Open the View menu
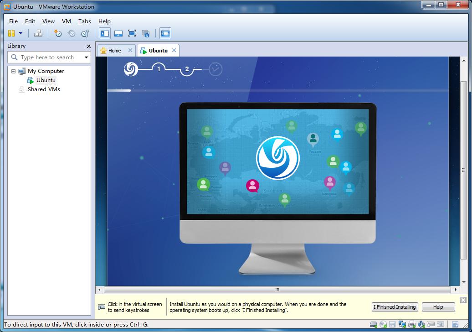Screen dimensions: 472x332 [48, 21]
